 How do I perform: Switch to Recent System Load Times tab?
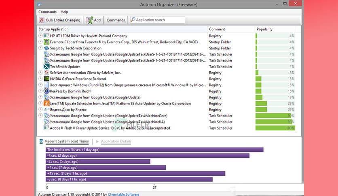click(x=67, y=141)
